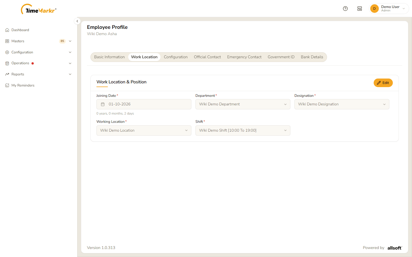Open the Working Location dropdown
The image size is (412, 257).
pyautogui.click(x=144, y=130)
